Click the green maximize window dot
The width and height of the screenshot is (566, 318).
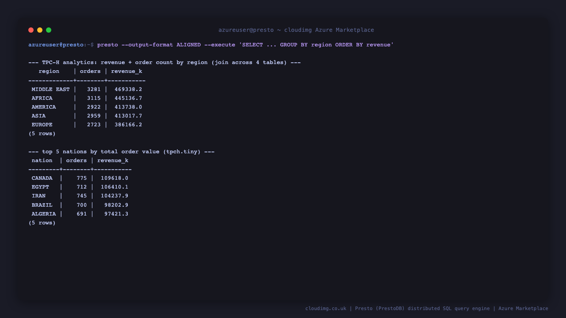point(49,30)
